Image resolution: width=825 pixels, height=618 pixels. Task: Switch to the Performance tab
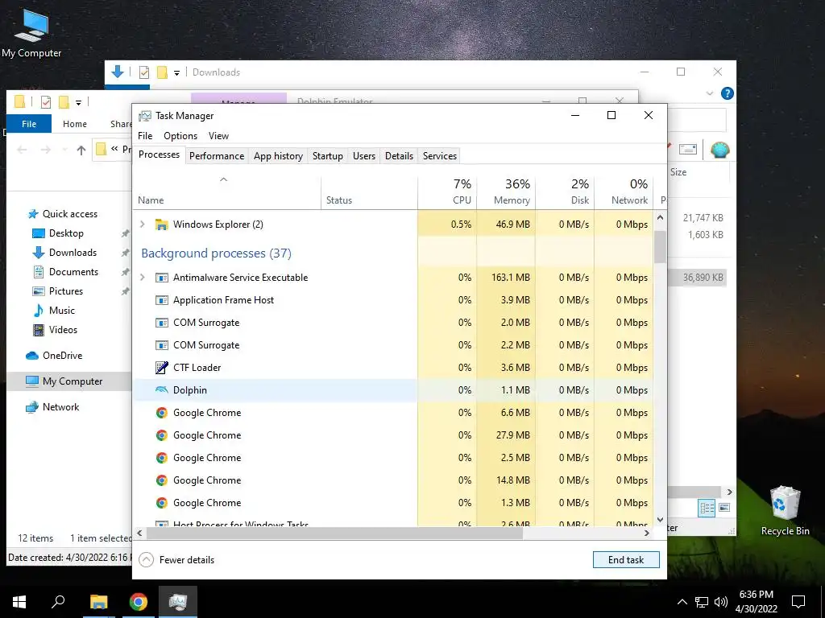[217, 156]
